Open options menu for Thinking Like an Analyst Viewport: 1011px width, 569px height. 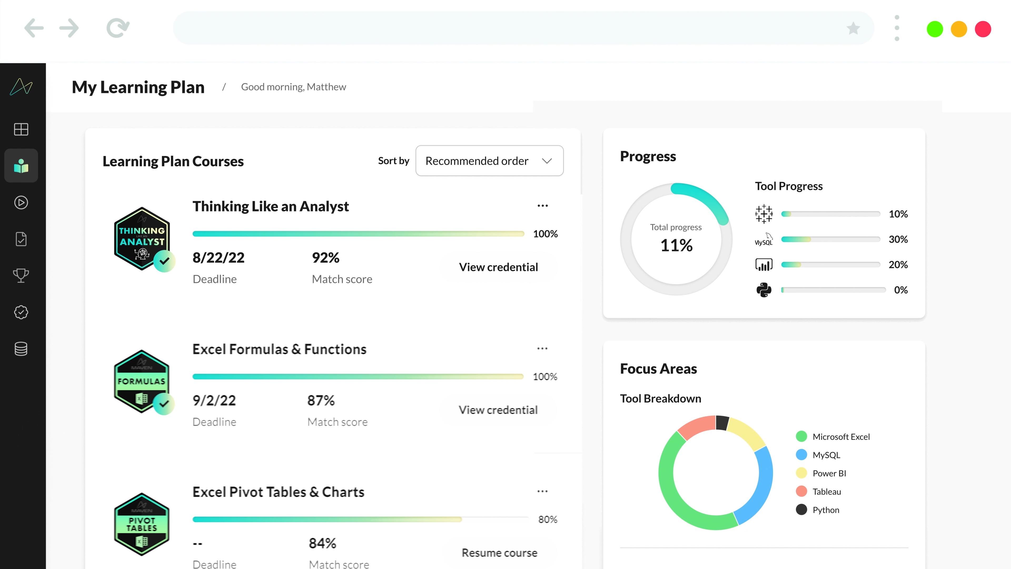point(542,206)
